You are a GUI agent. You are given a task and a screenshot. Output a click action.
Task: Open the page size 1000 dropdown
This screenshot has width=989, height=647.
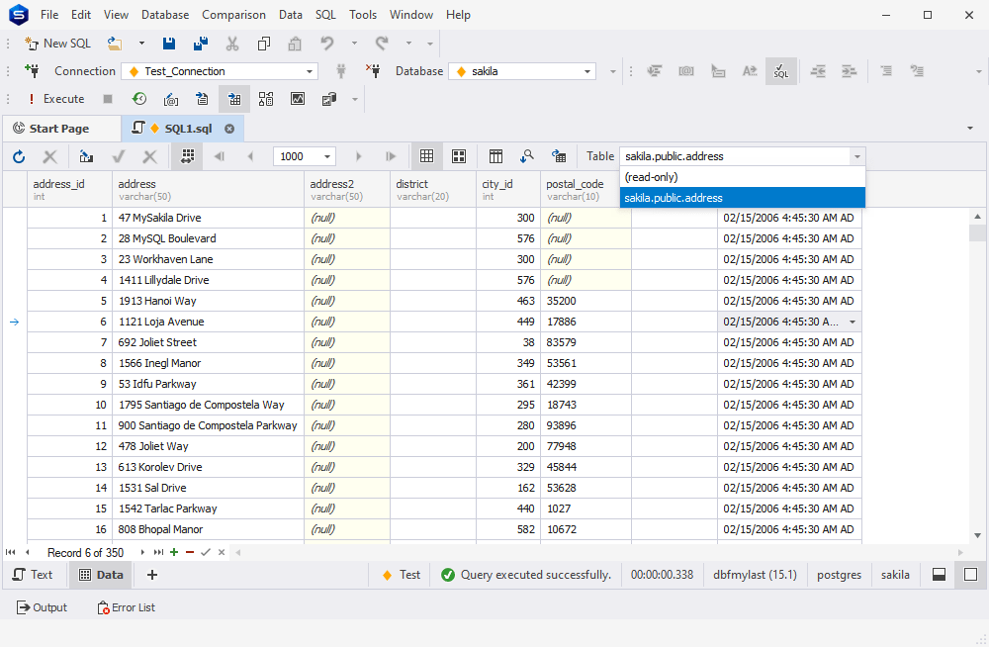click(326, 156)
